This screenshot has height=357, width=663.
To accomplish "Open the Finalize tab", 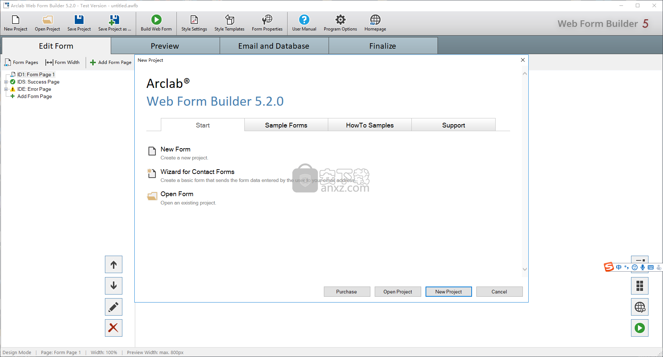I will click(x=383, y=46).
